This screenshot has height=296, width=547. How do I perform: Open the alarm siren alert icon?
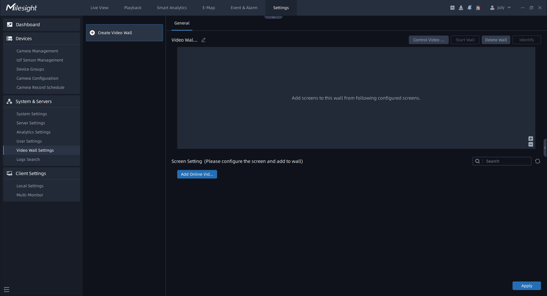pyautogui.click(x=478, y=8)
